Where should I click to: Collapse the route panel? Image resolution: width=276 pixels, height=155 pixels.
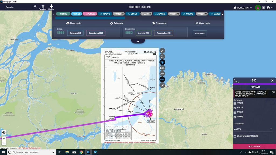(x=138, y=41)
